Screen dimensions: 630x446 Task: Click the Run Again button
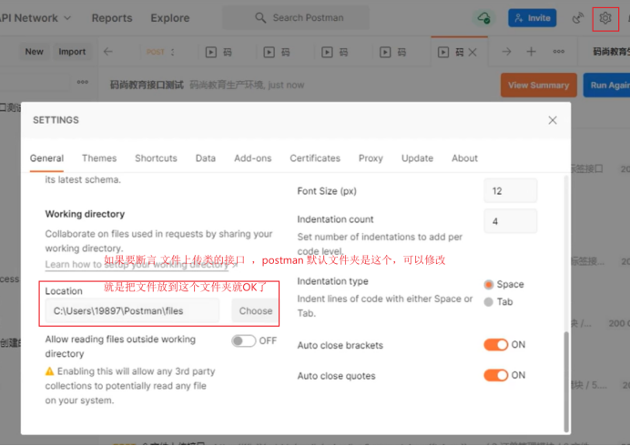pyautogui.click(x=606, y=86)
